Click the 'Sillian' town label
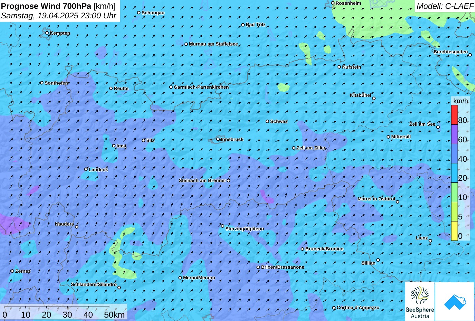The height and width of the screenshot is (321, 475). click(x=368, y=263)
